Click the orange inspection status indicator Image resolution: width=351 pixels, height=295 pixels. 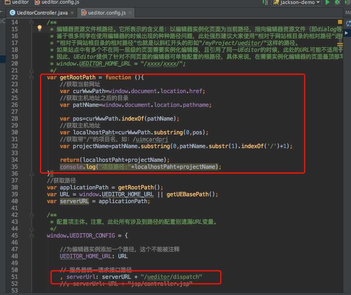pos(340,22)
